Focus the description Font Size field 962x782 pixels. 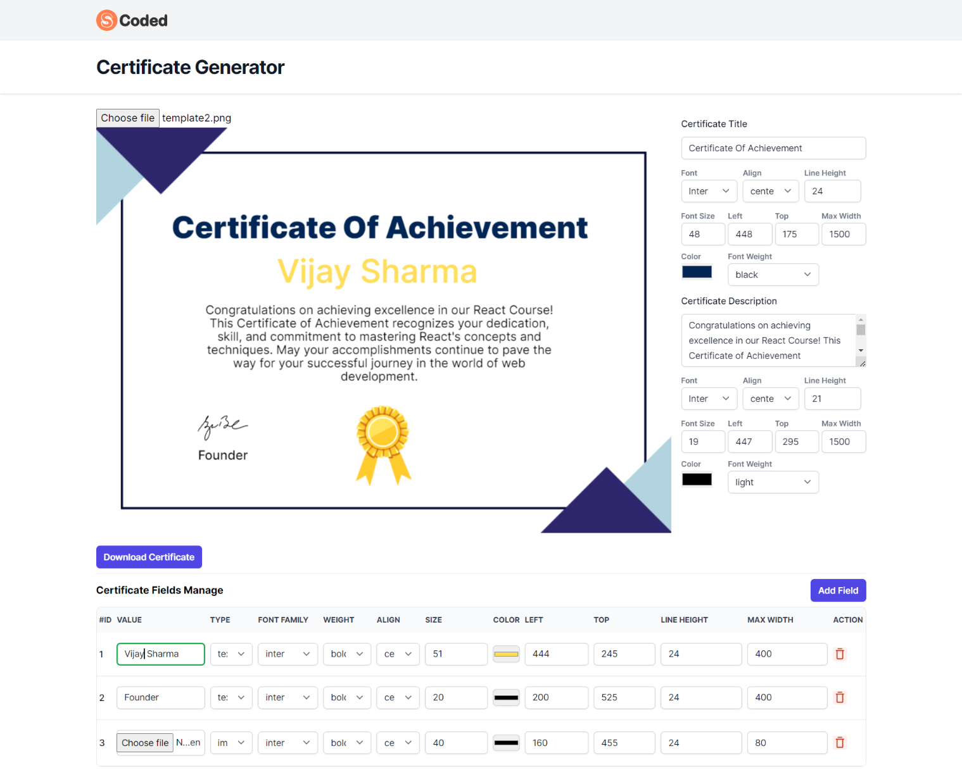(x=703, y=442)
